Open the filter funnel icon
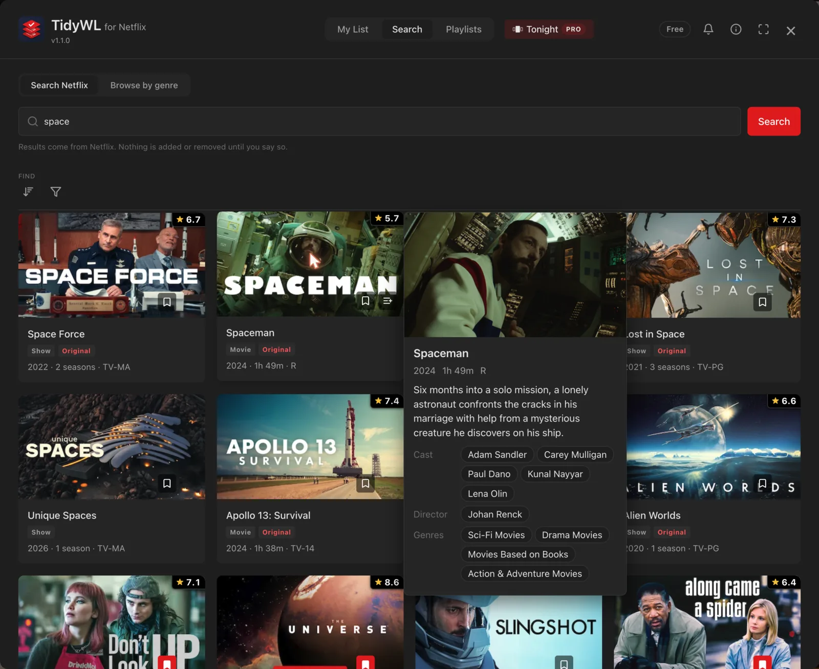Screen dimensions: 819x669 point(56,192)
